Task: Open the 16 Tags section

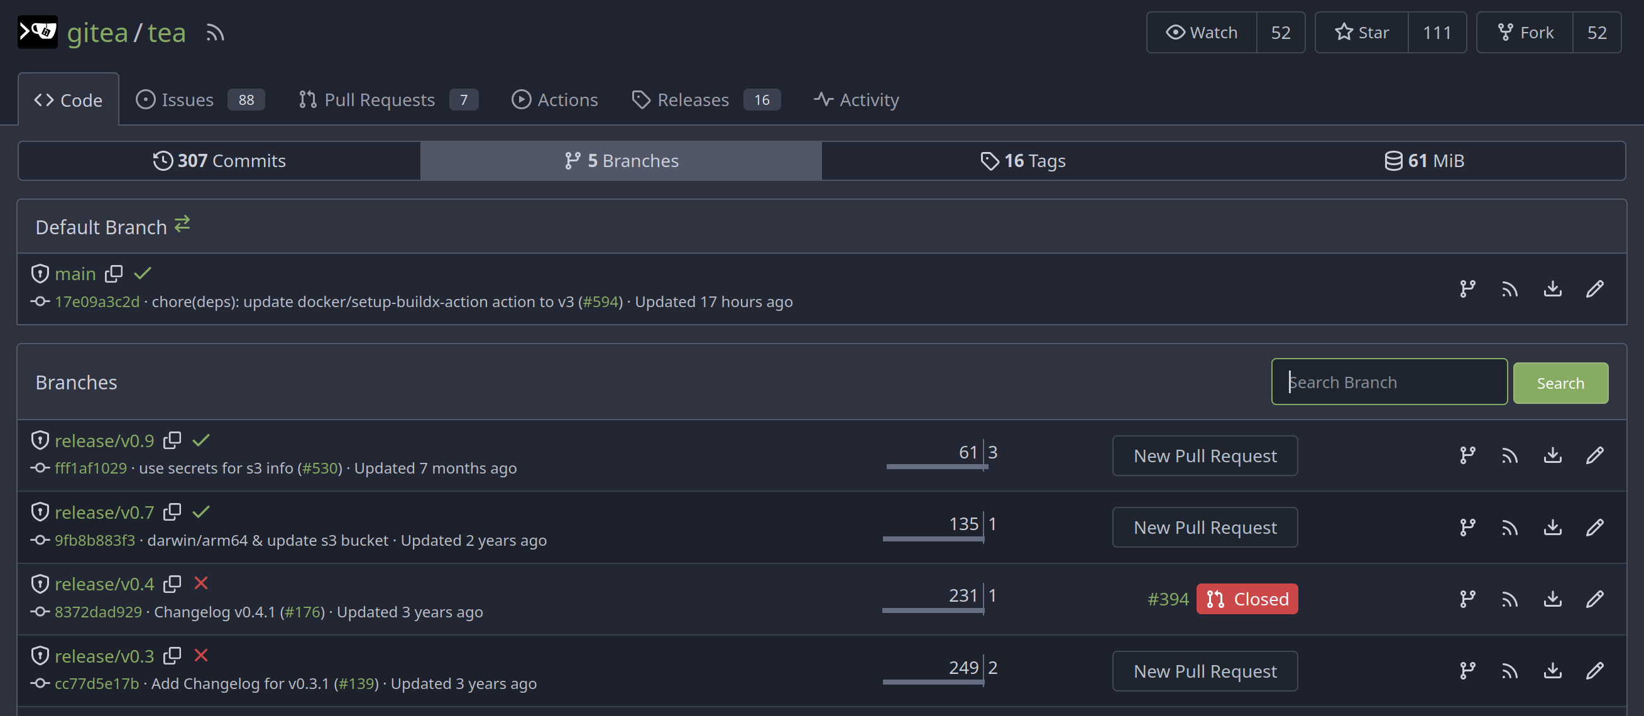Action: [1022, 161]
